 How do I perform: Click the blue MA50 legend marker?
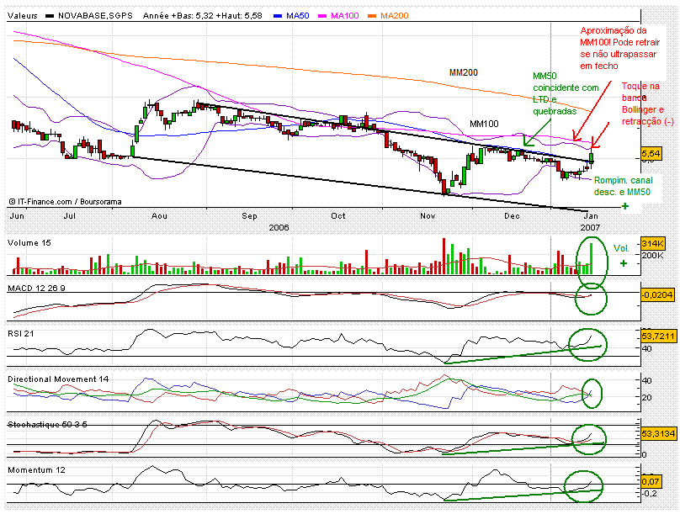tap(278, 16)
